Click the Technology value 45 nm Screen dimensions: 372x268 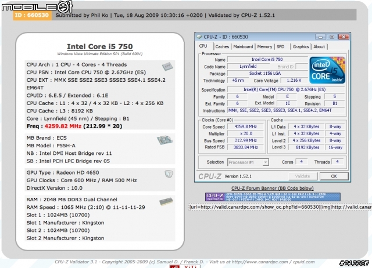coord(238,80)
